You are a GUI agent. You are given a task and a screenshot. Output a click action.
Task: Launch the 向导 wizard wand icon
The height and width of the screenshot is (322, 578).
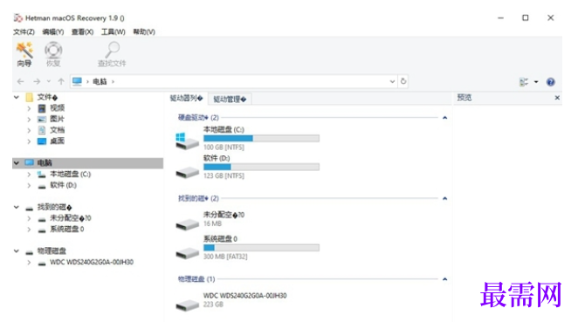tap(24, 51)
